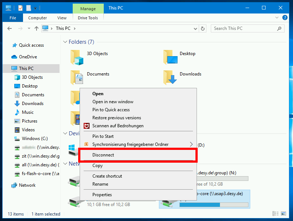The width and height of the screenshot is (293, 221).
Task: Refresh the This PC view
Action: tap(203, 28)
